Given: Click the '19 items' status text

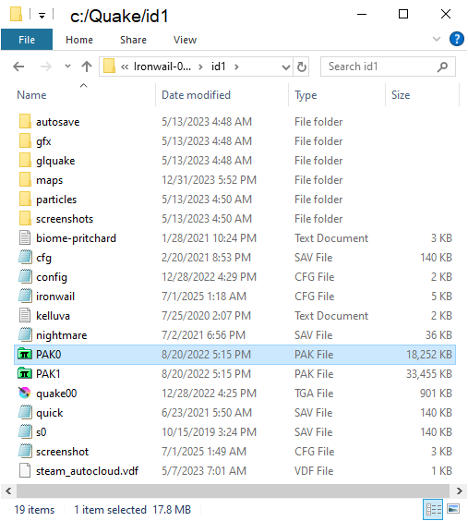Looking at the screenshot, I should (x=34, y=510).
